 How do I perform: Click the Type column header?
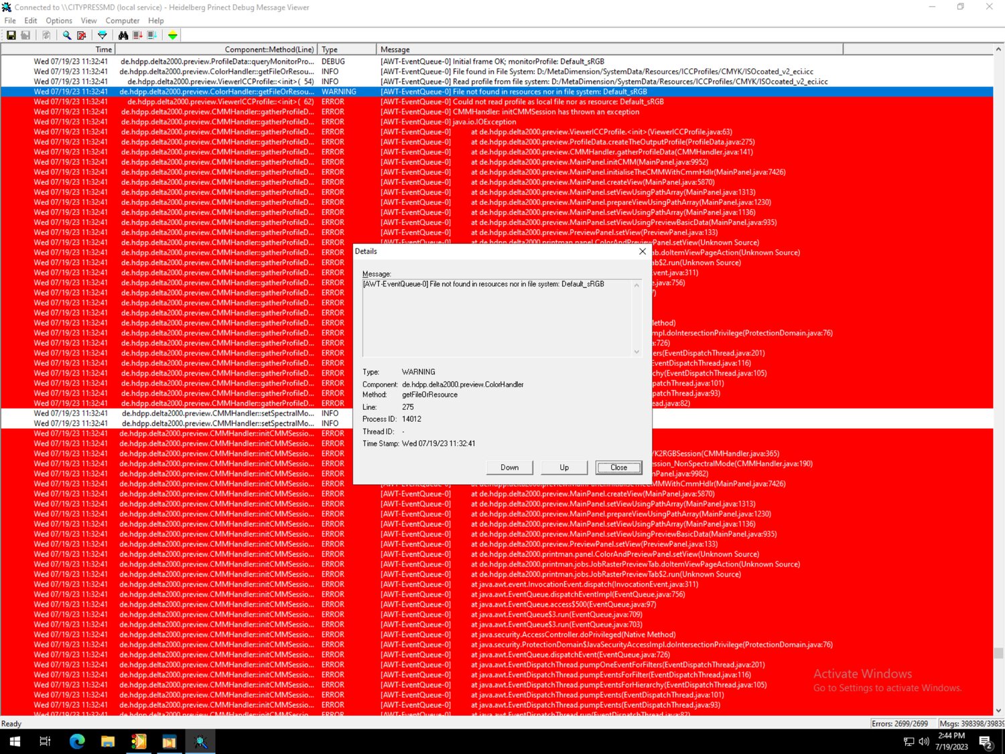[x=347, y=50]
